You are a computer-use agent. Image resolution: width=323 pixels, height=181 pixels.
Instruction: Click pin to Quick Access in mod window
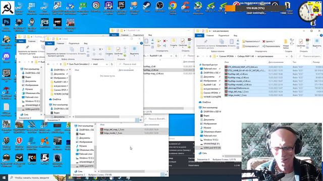click(56, 51)
